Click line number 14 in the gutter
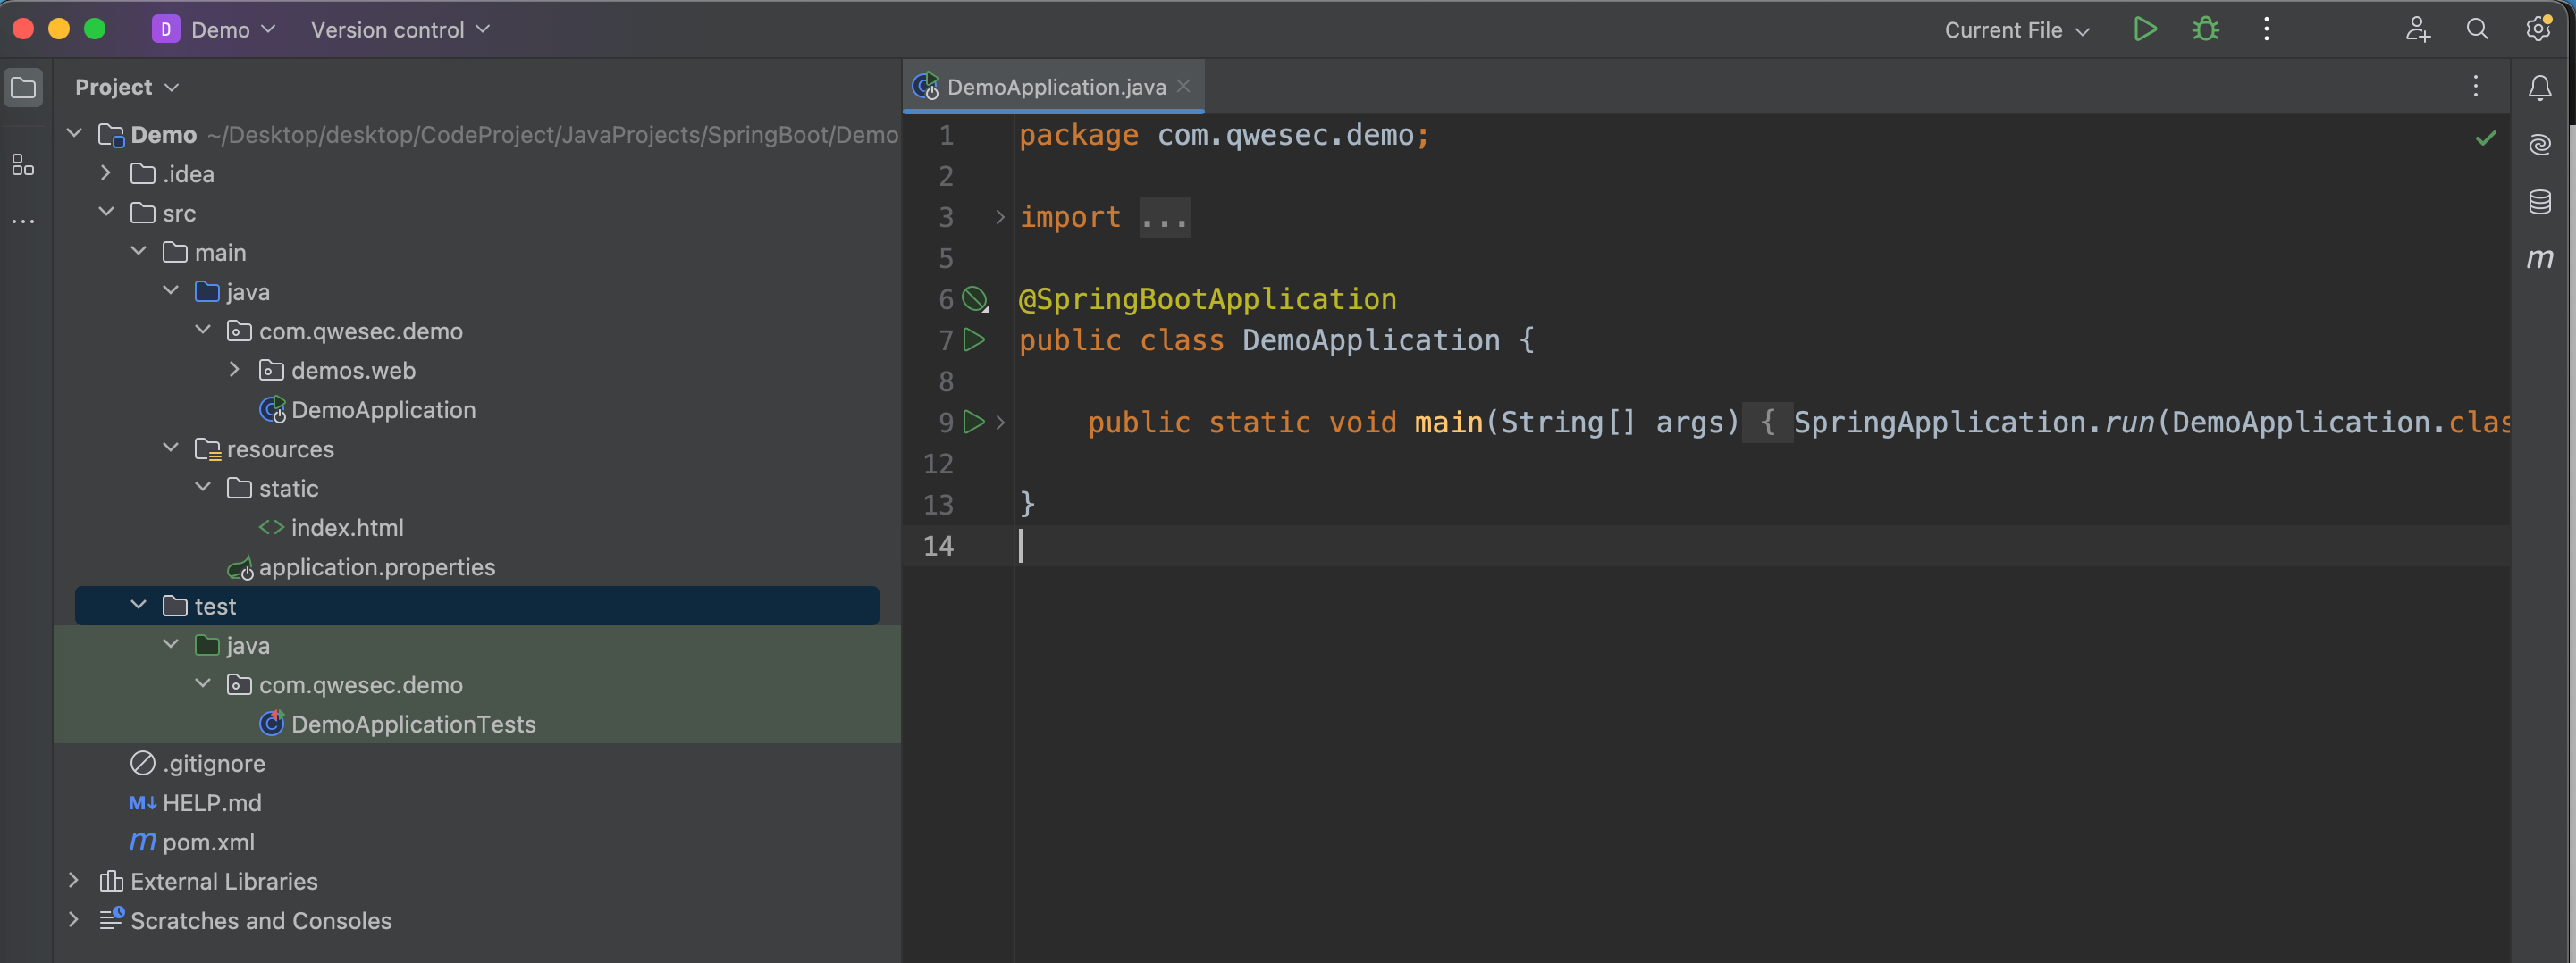Viewport: 2576px width, 963px height. pos(938,546)
